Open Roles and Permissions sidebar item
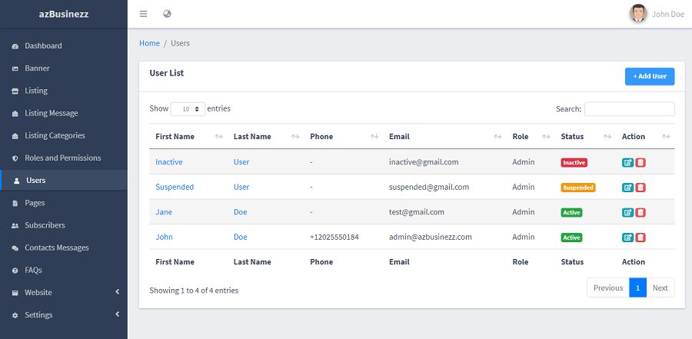Image resolution: width=692 pixels, height=339 pixels. [62, 158]
